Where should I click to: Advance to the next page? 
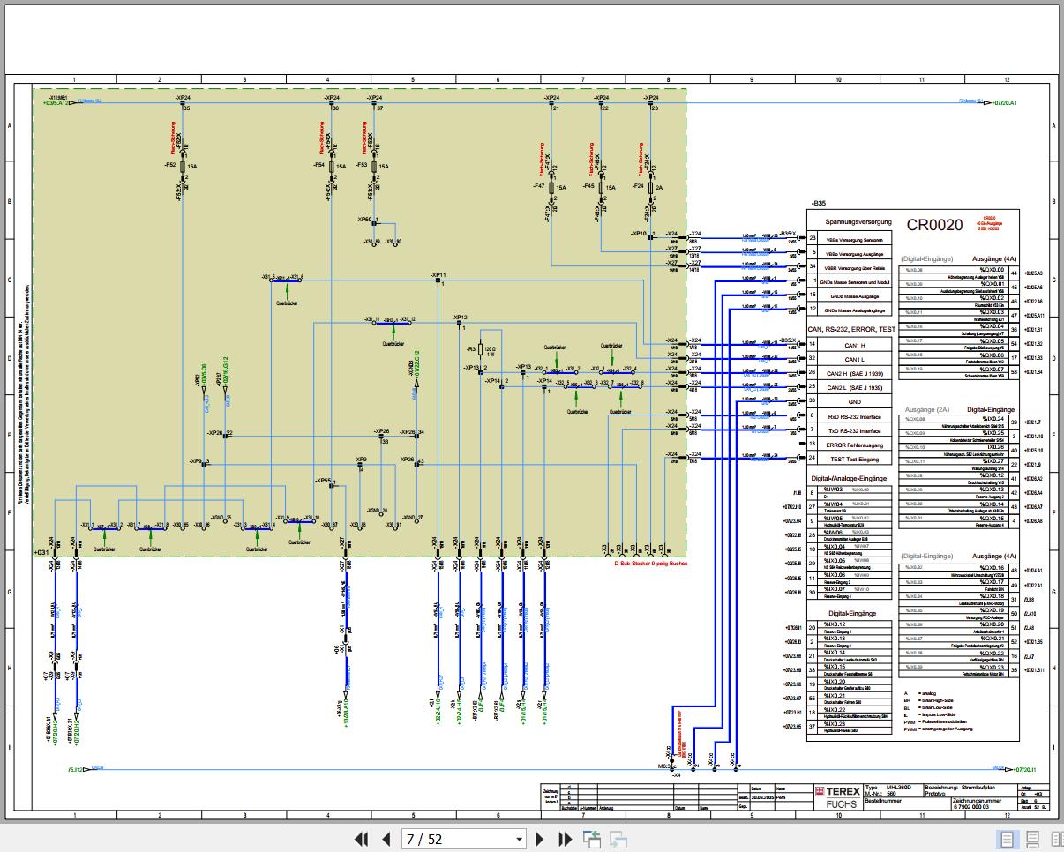[541, 840]
